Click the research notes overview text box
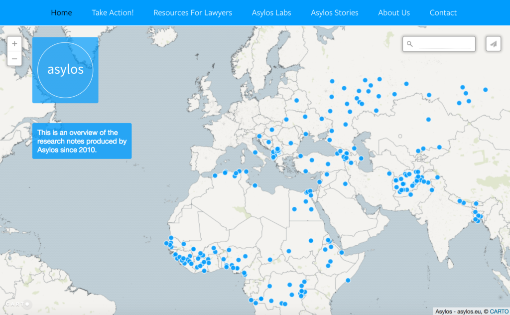This screenshot has width=510, height=315. [82, 141]
